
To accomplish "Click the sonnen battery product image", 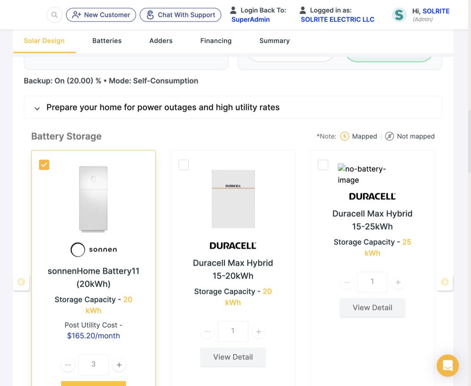I will click(x=93, y=199).
